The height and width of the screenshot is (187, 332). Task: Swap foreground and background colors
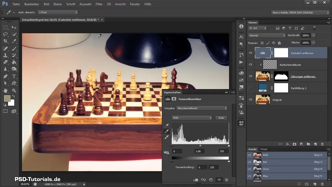[x=13, y=96]
